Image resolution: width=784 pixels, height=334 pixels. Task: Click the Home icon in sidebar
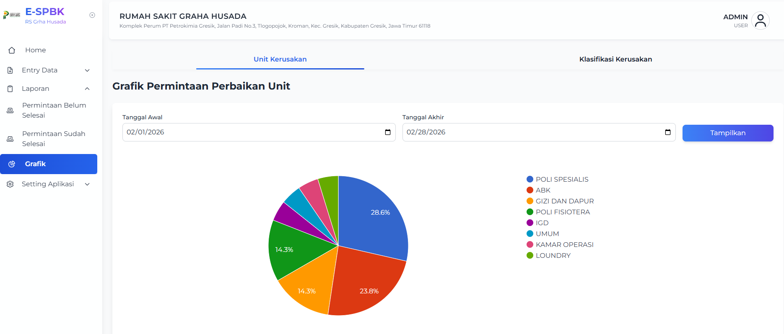click(x=12, y=50)
